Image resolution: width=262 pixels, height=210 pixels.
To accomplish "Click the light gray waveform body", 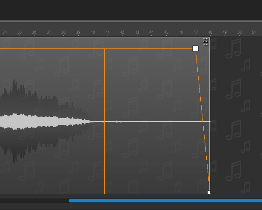I will coord(34,122).
